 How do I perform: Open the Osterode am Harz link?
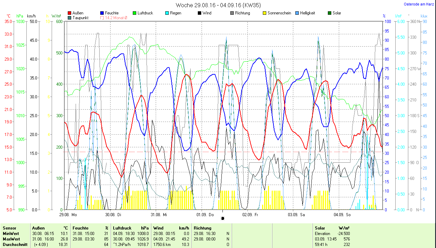tap(419, 4)
